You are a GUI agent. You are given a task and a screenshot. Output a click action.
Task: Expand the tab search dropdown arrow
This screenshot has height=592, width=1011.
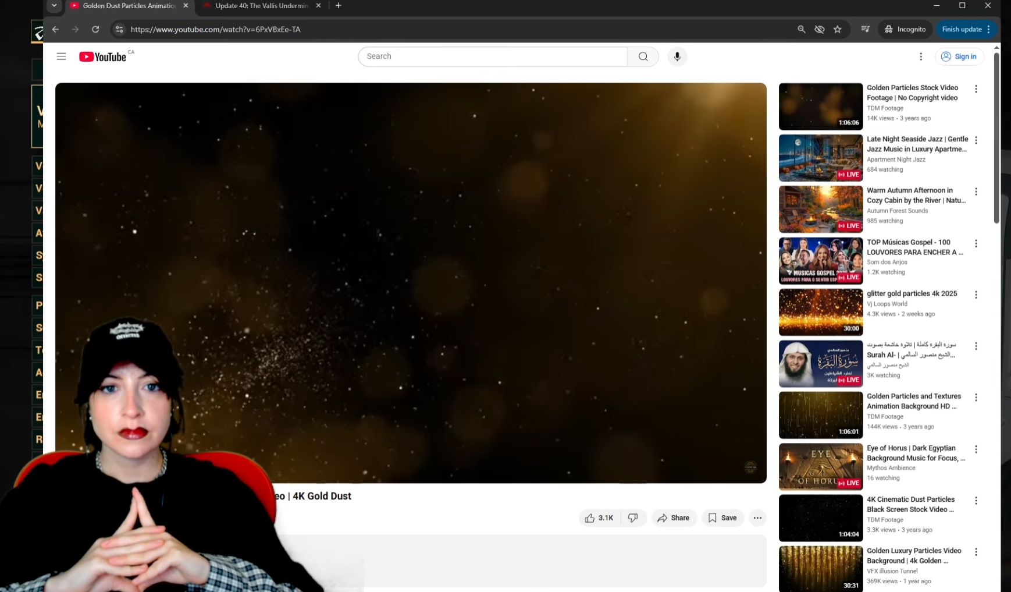pyautogui.click(x=54, y=6)
